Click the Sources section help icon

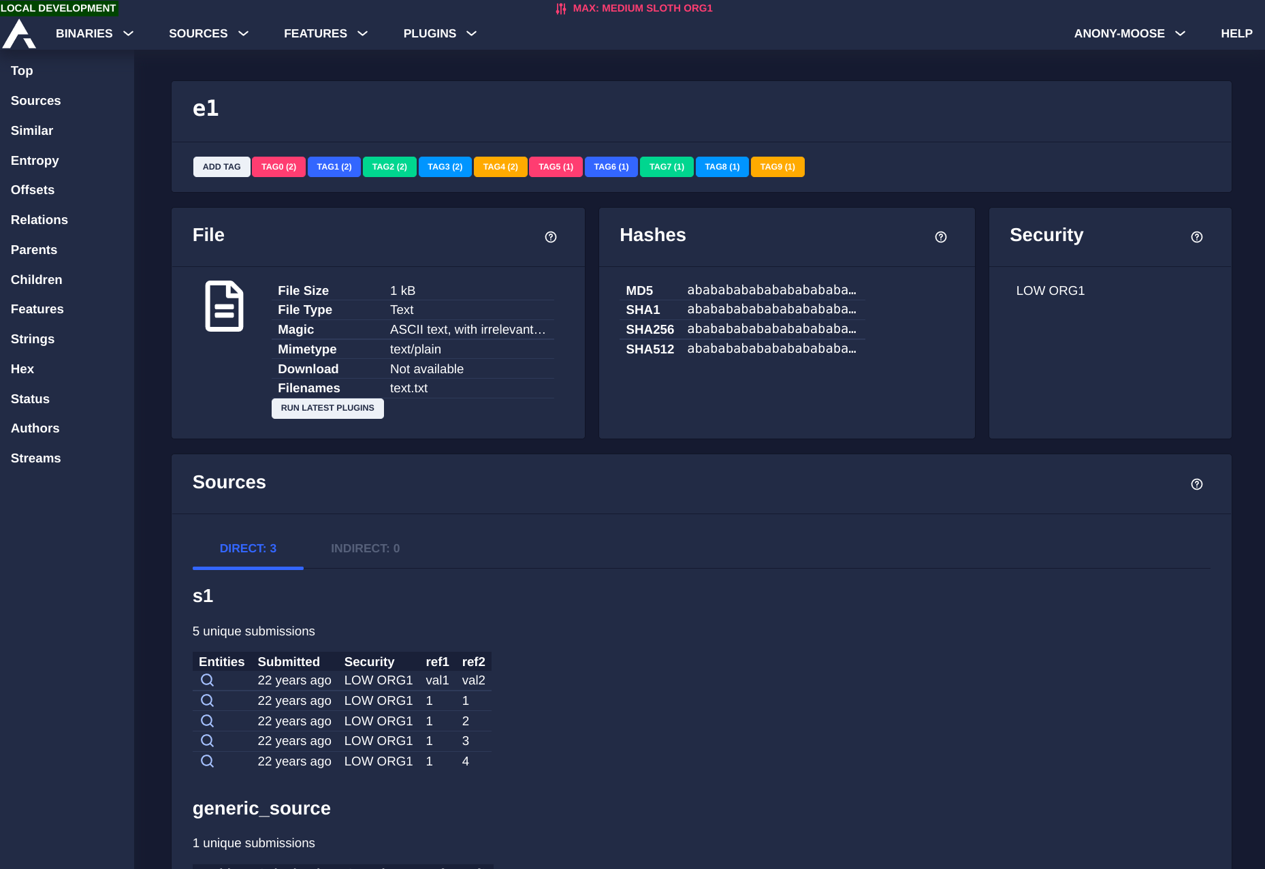(x=1197, y=484)
